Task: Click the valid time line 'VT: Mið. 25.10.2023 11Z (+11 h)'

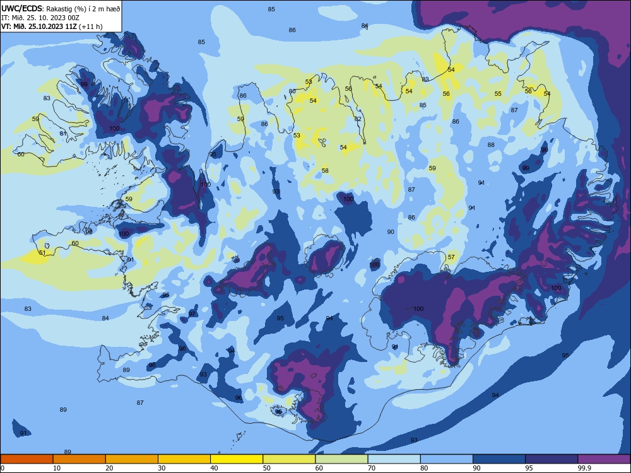Action: [52, 26]
